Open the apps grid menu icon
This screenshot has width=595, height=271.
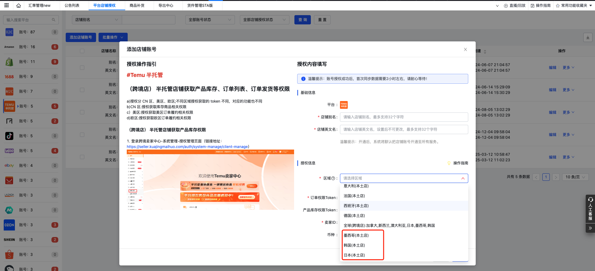coord(7,5)
